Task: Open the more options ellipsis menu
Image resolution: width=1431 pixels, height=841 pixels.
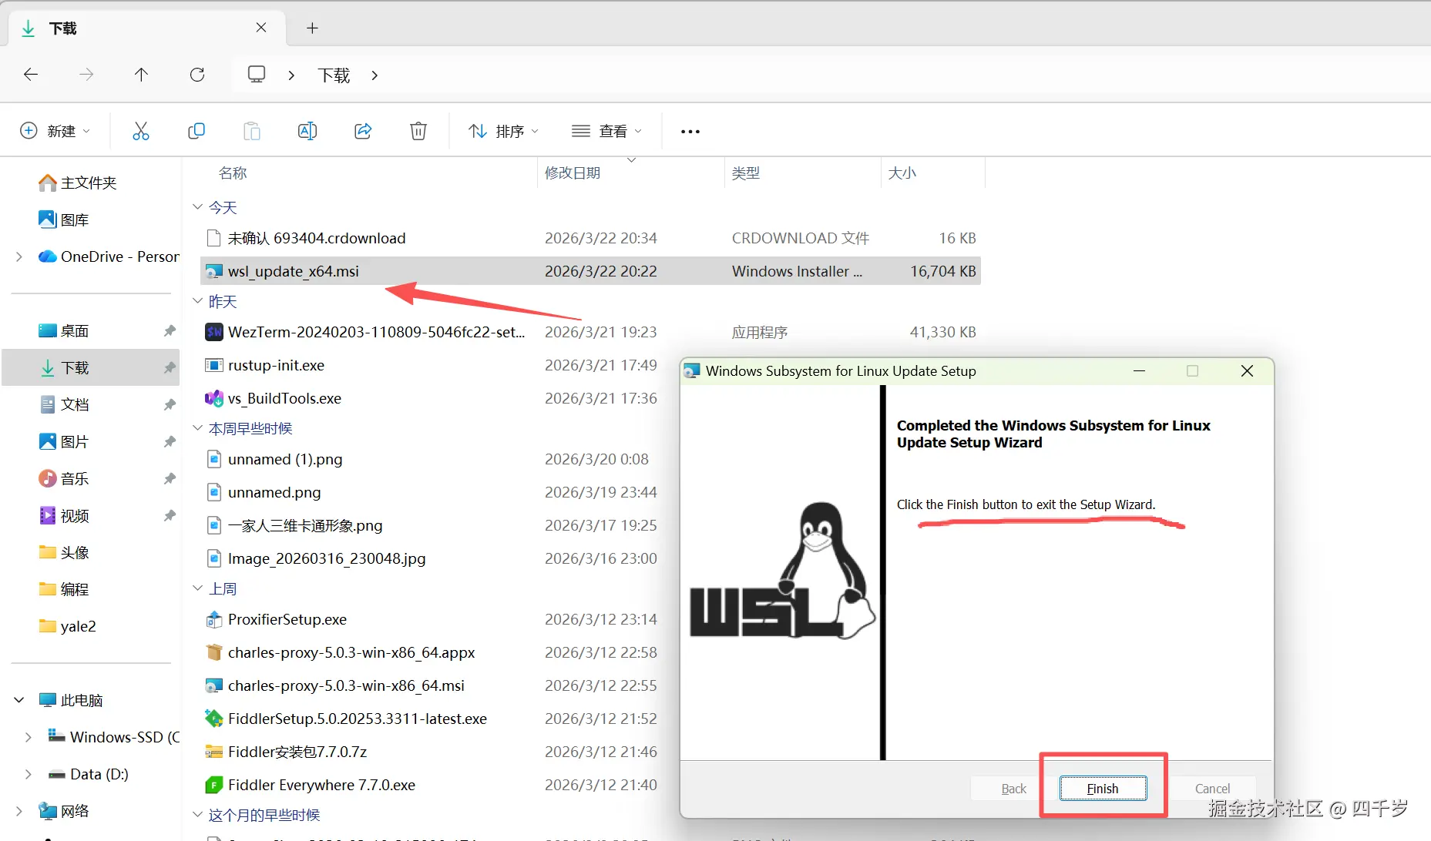Action: tap(690, 132)
